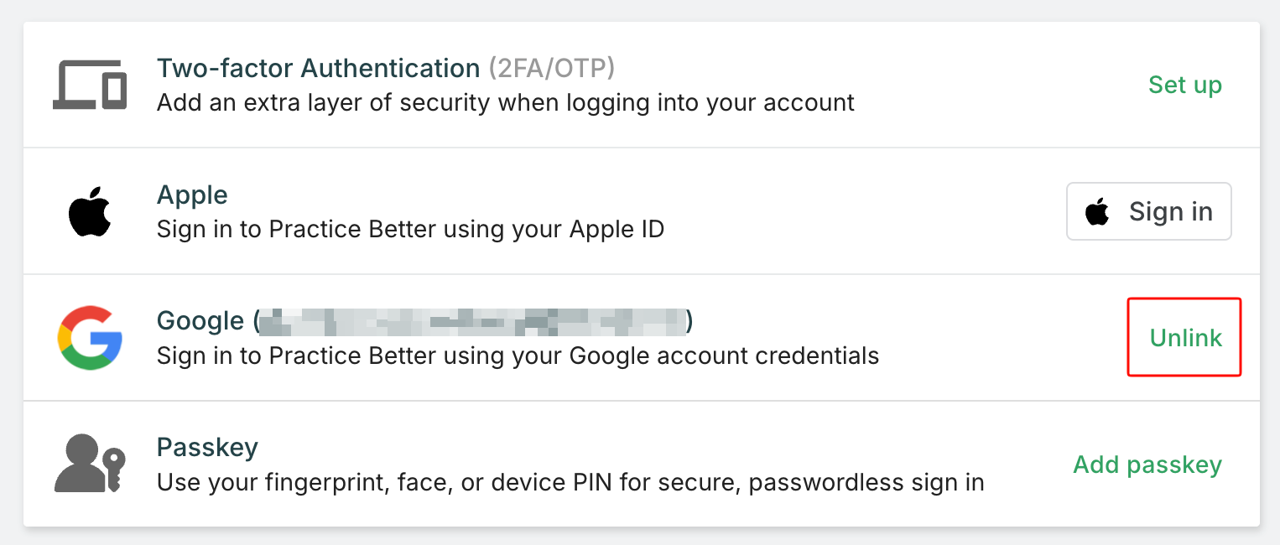
Task: Click the gray (2FA/OTP) label
Action: pyautogui.click(x=552, y=68)
